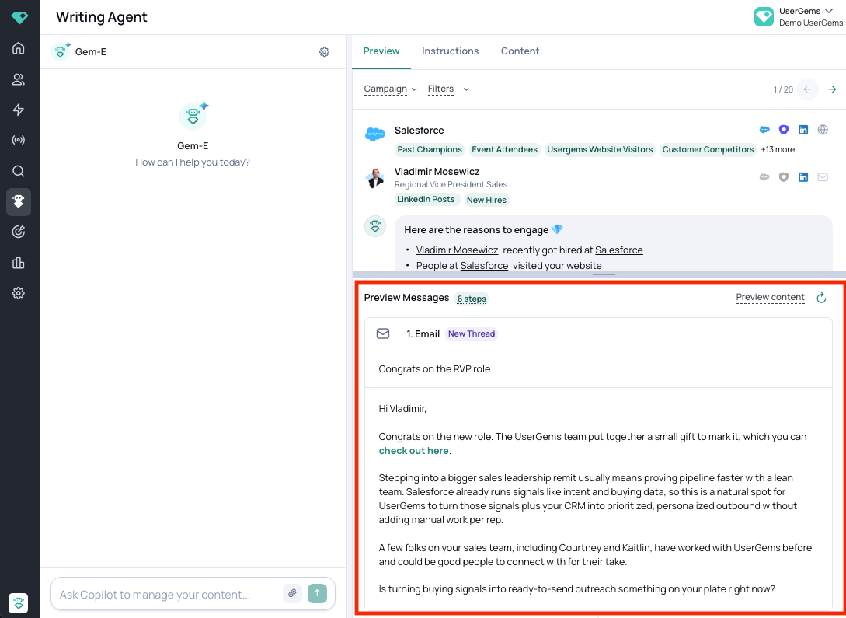846x618 pixels.
Task: Click the 'Event Attendees' tag
Action: 504,149
